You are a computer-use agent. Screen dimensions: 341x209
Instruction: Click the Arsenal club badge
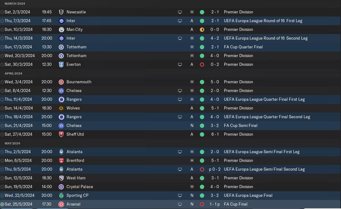click(61, 204)
